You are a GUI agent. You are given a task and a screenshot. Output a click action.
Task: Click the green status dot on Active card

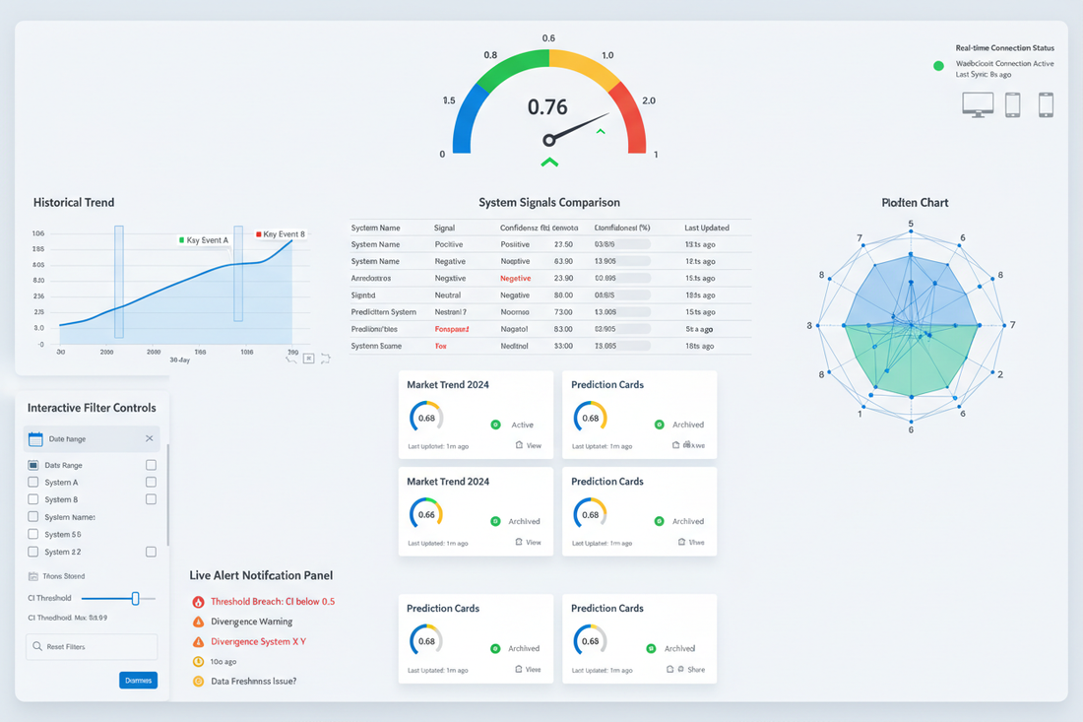coord(495,425)
